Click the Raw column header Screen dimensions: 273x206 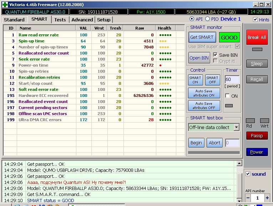coord(140,28)
